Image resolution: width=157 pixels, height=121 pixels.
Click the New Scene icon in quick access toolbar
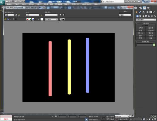tap(7, 1)
